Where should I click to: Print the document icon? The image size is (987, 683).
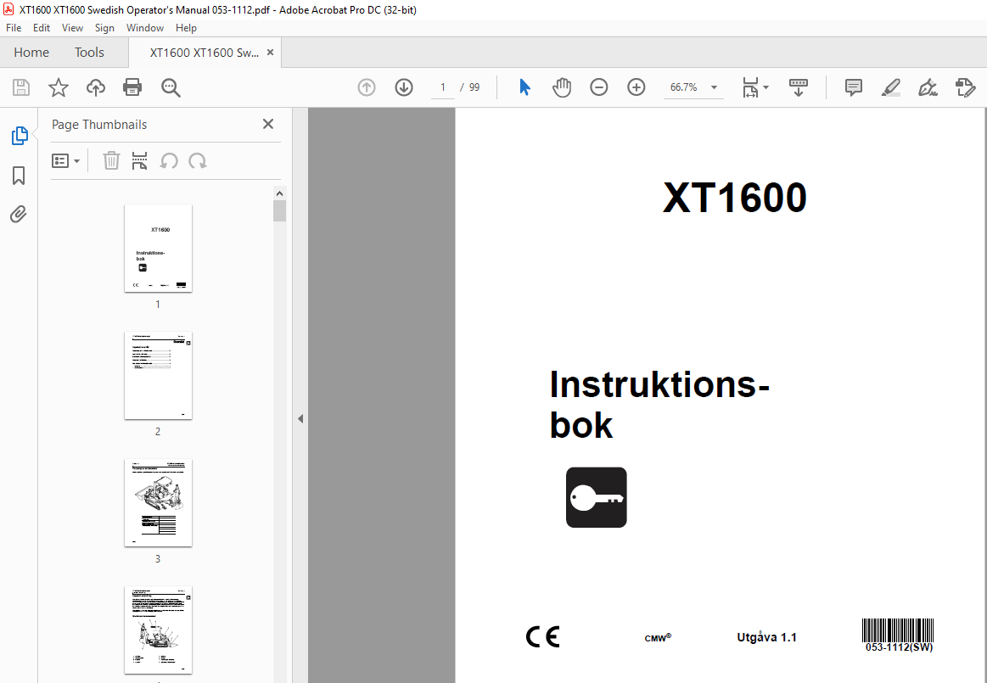[132, 87]
